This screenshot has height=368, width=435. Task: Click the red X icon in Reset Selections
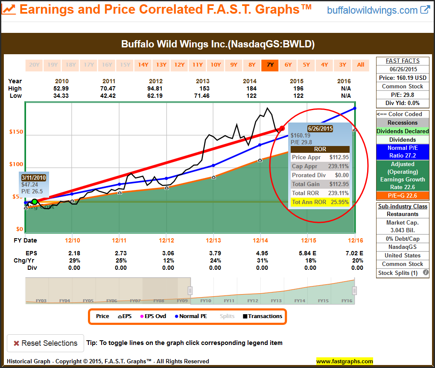click(16, 343)
